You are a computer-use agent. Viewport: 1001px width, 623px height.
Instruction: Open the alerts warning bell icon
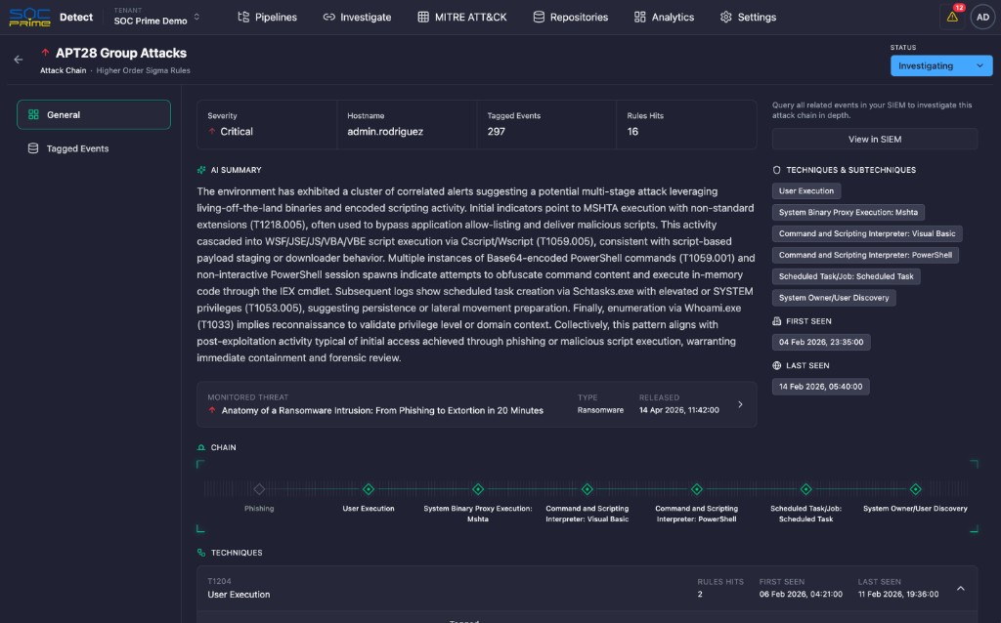pyautogui.click(x=952, y=18)
